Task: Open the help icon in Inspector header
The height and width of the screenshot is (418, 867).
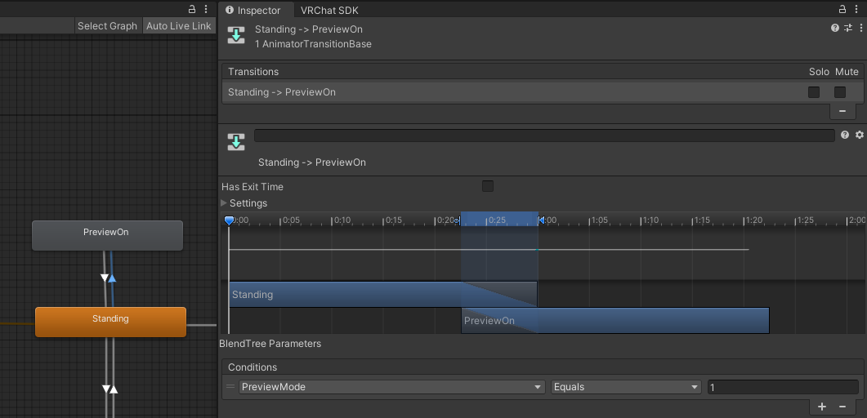Action: coord(835,28)
